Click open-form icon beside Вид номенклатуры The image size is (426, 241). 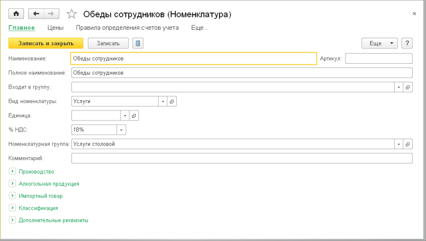(x=171, y=101)
